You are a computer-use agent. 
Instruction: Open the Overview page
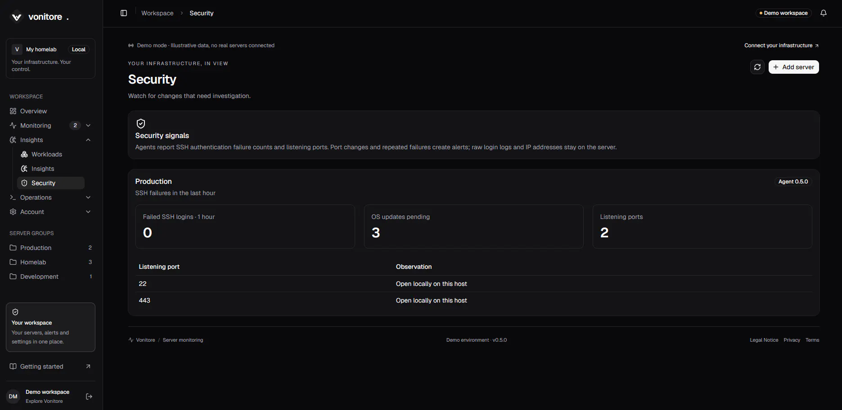point(50,111)
